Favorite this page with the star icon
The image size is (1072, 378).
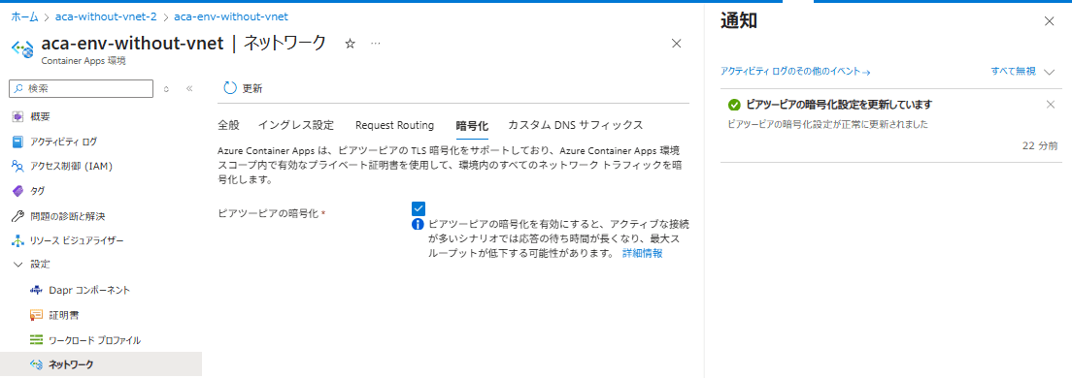tap(350, 44)
